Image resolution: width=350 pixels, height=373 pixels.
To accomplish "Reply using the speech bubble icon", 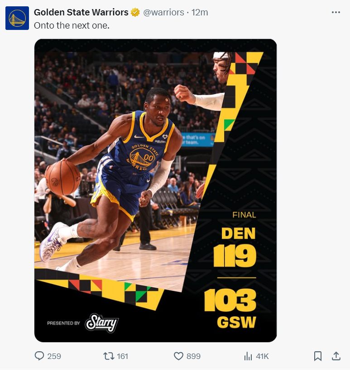I will tap(39, 356).
